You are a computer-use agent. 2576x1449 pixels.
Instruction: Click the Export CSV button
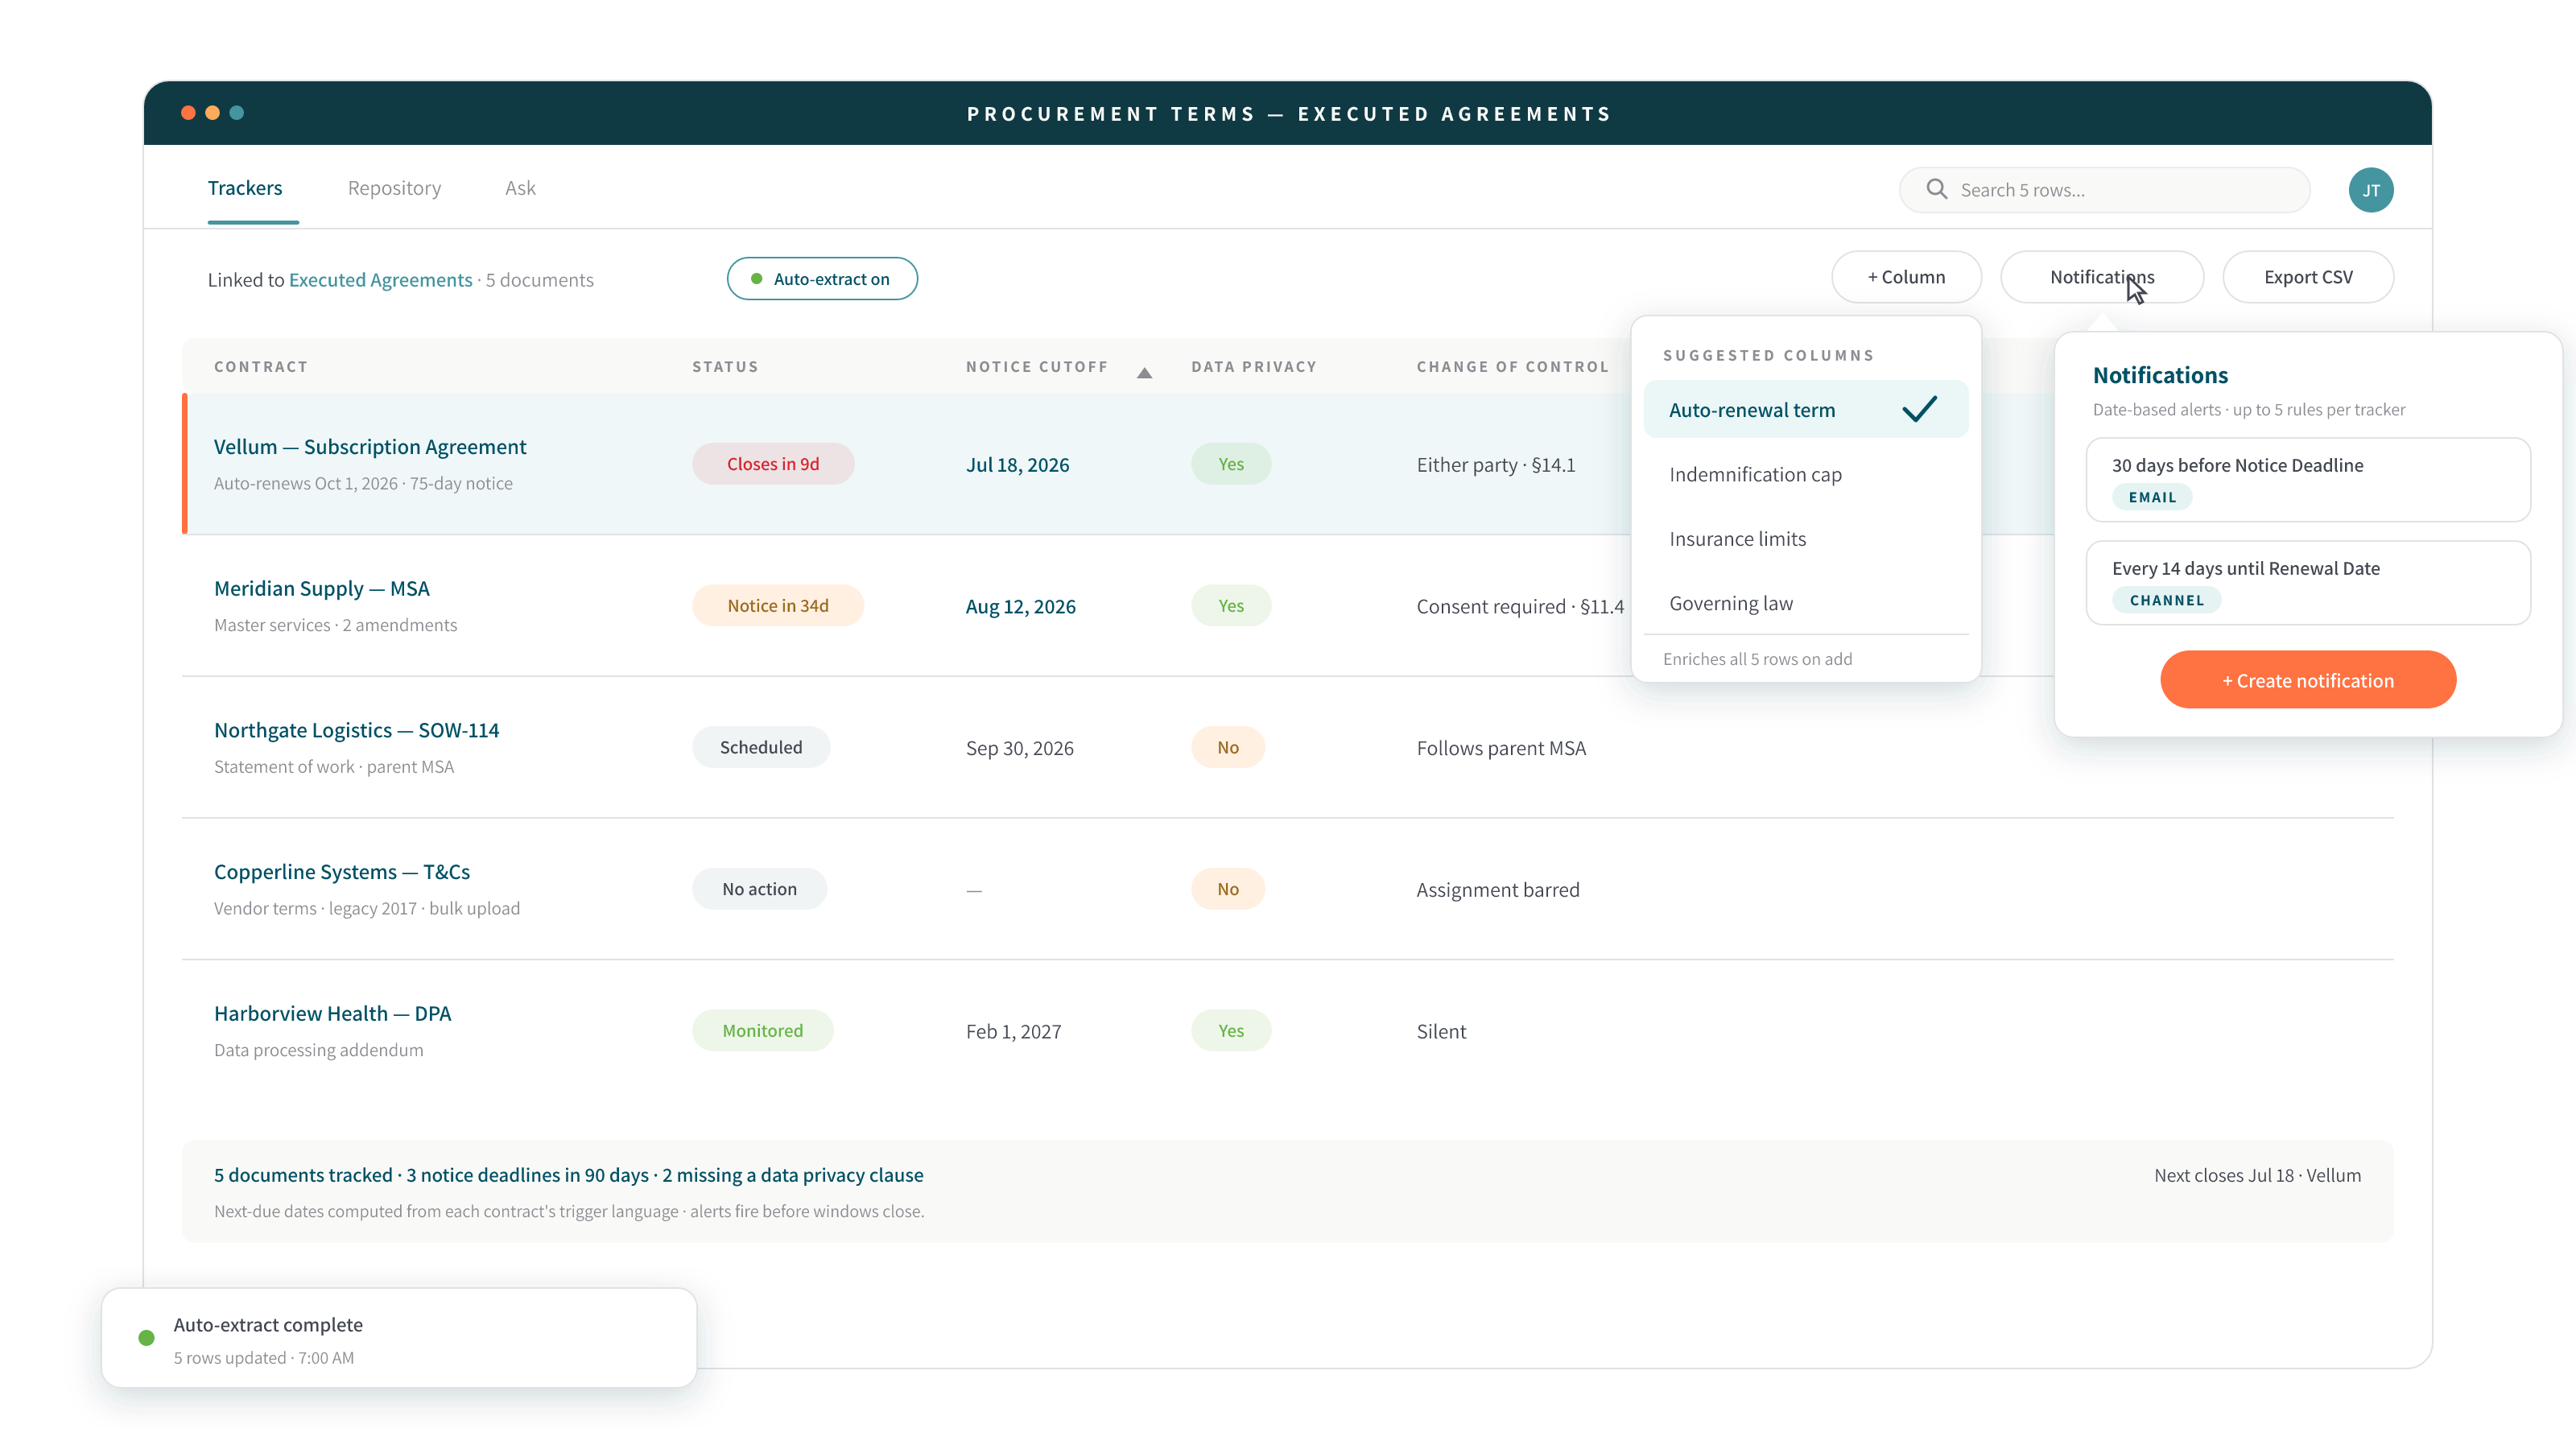[2307, 277]
